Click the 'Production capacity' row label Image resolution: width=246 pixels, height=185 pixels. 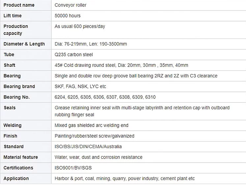coord(16,30)
